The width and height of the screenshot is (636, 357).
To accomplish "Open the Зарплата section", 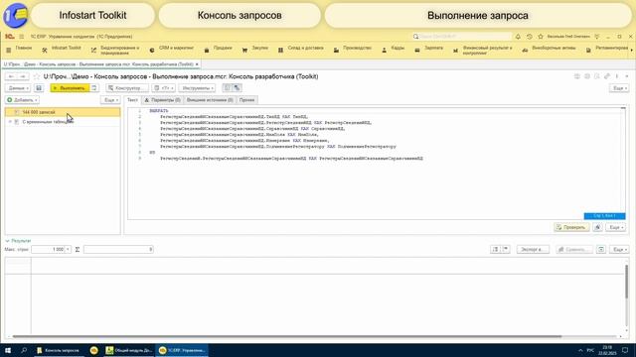I will tap(429, 49).
